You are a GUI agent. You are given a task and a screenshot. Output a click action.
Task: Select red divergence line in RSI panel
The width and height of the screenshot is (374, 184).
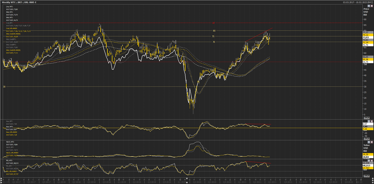[x=258, y=162]
